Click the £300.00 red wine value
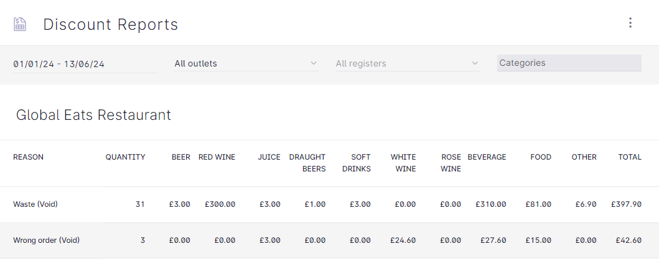This screenshot has width=659, height=259. [220, 204]
